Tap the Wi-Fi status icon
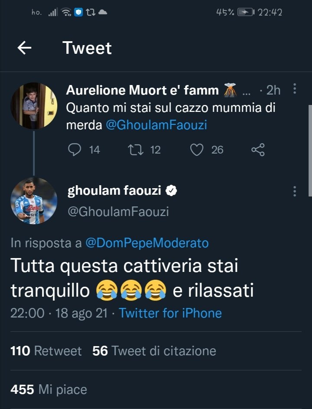 [66, 13]
